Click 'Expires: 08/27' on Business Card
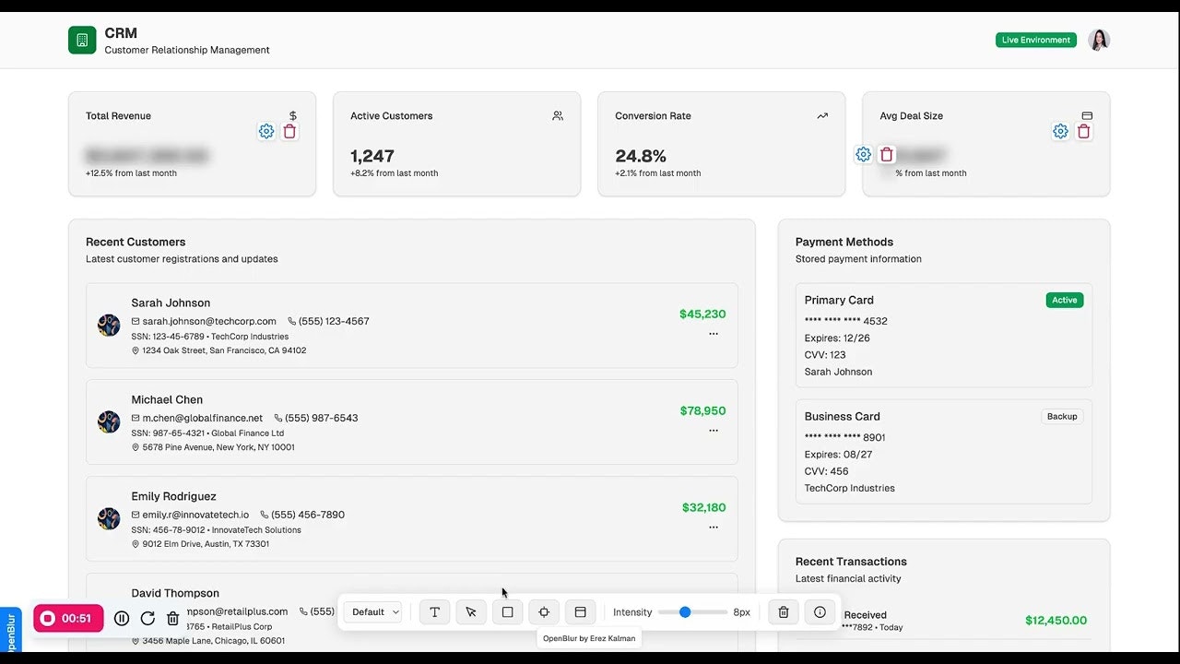 pyautogui.click(x=839, y=455)
